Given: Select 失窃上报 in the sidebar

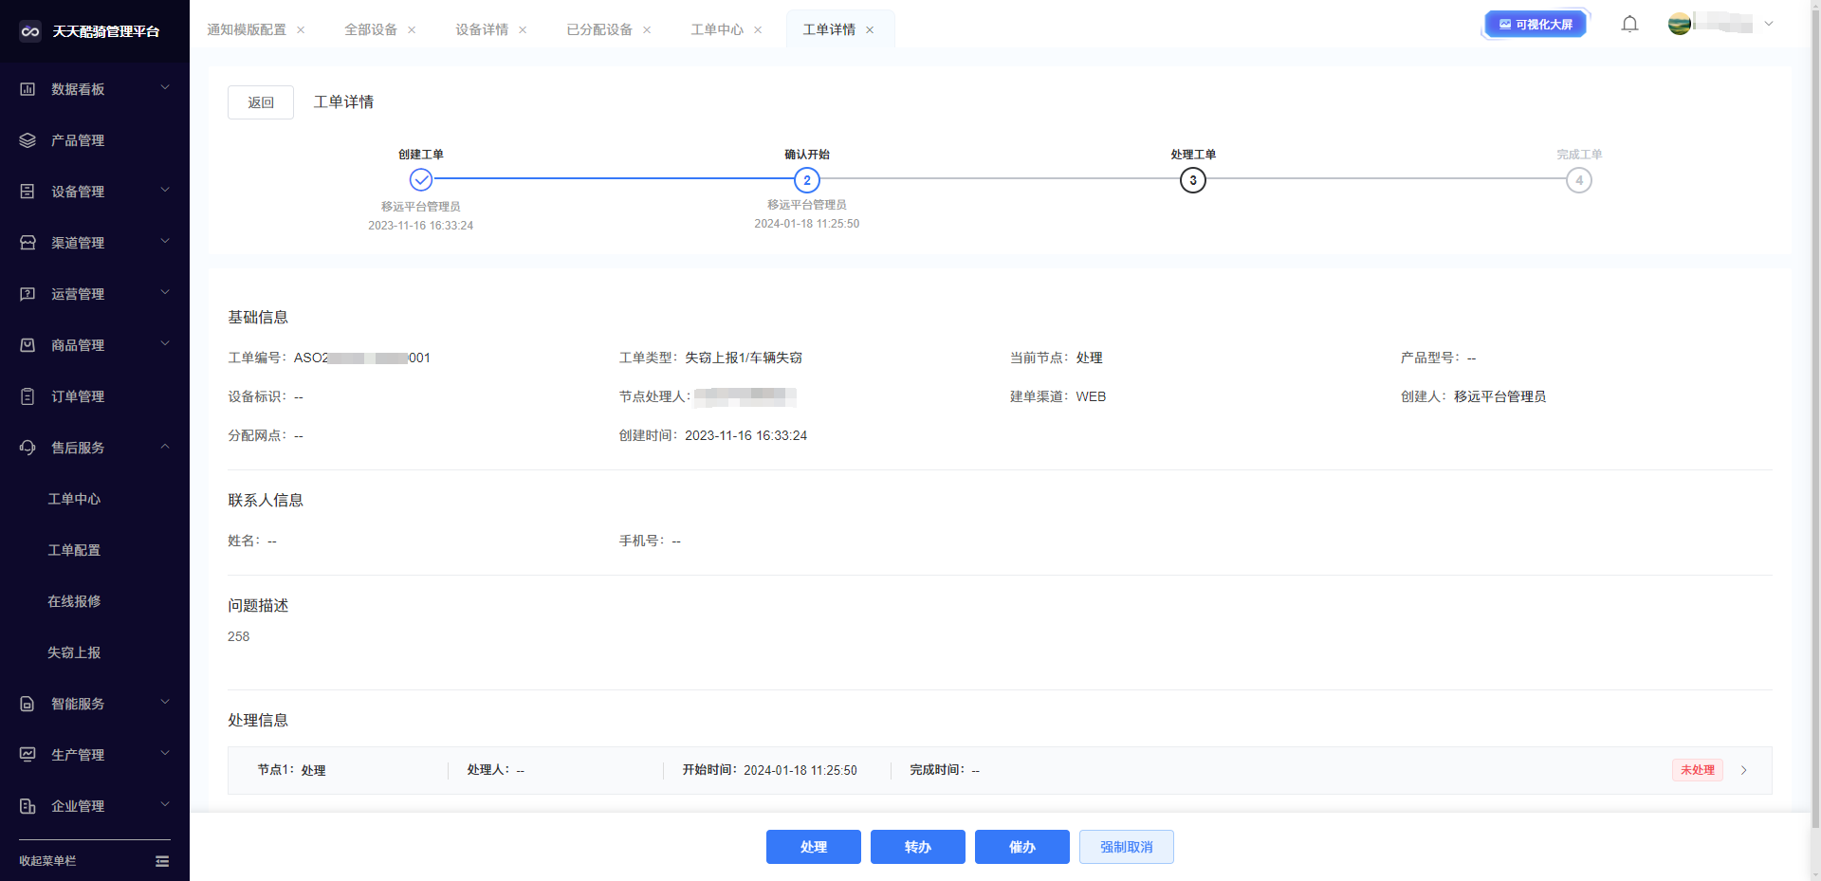Looking at the screenshot, I should click(x=74, y=652).
